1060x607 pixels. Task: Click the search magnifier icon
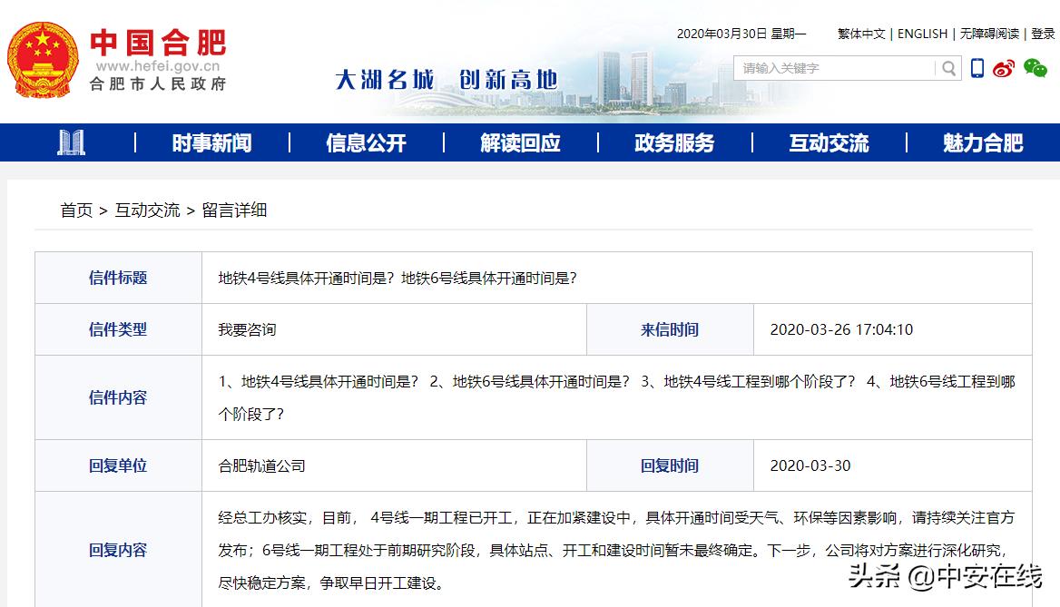[x=948, y=68]
